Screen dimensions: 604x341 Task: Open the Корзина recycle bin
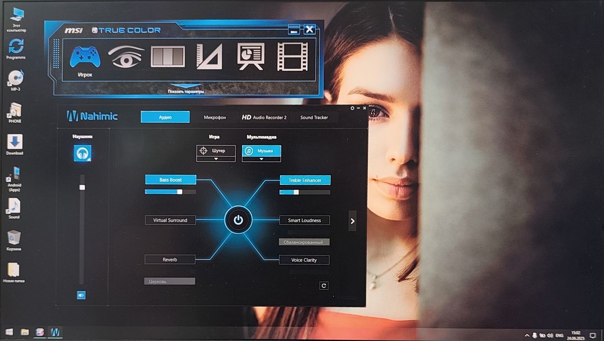pos(14,240)
